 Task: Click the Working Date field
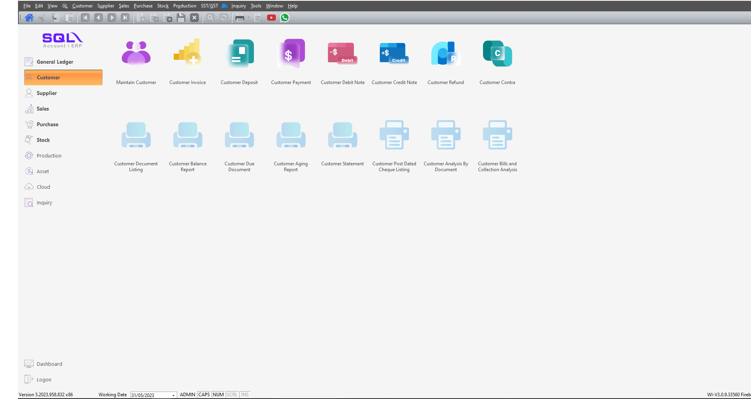click(151, 395)
